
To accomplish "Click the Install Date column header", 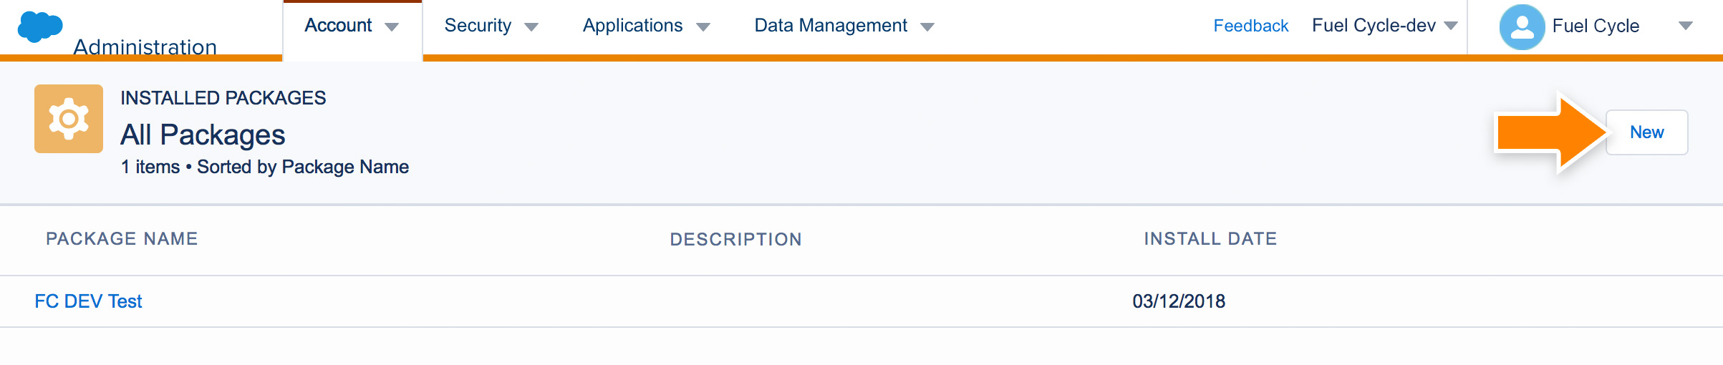I will coord(1210,239).
